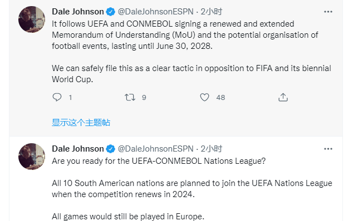Open @DaleJohnsonESPN handle on second tweet
Image resolution: width=353 pixels, height=221 pixels.
tap(155, 149)
